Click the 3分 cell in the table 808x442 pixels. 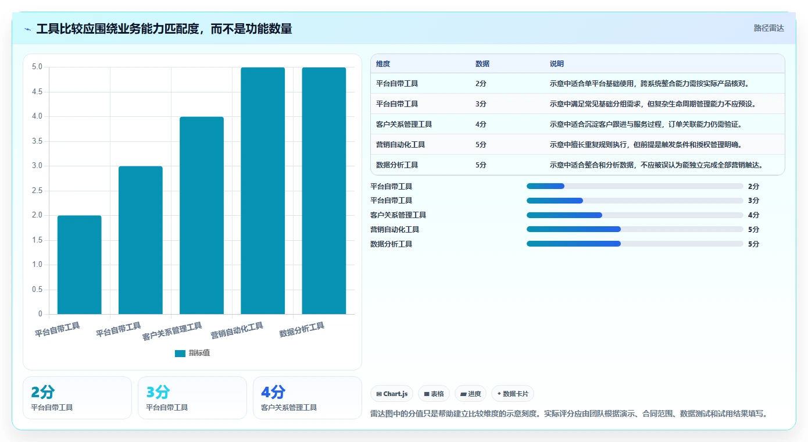(x=481, y=104)
